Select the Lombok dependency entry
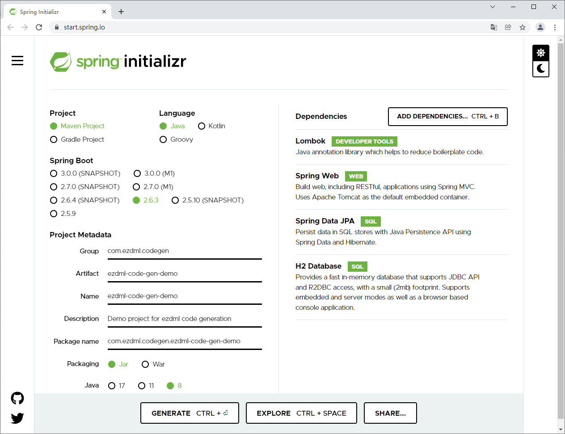This screenshot has height=434, width=565. pyautogui.click(x=401, y=147)
